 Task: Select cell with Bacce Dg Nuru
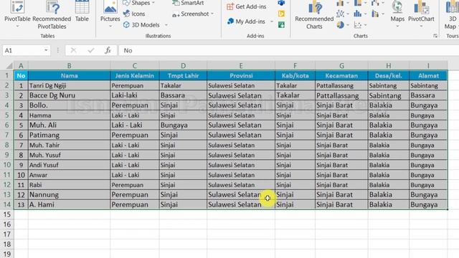pos(69,95)
